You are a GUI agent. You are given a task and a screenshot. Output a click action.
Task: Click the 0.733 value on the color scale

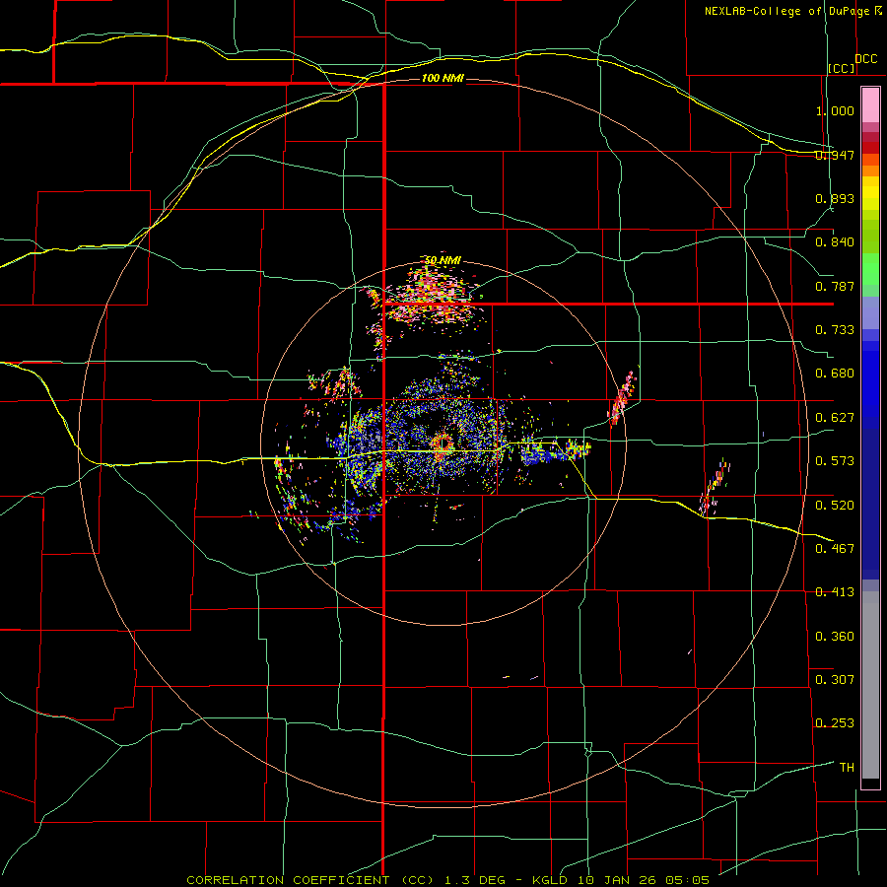pyautogui.click(x=835, y=330)
